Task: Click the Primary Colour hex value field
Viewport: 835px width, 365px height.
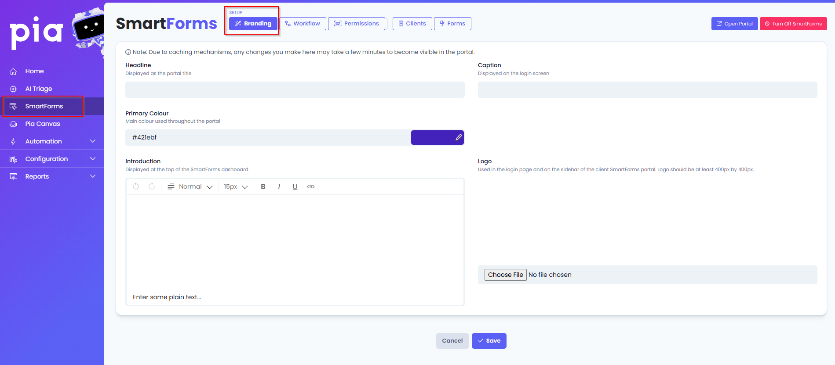Action: coord(268,137)
